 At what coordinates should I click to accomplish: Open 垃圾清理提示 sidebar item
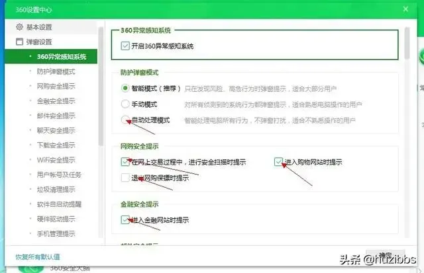(x=56, y=189)
